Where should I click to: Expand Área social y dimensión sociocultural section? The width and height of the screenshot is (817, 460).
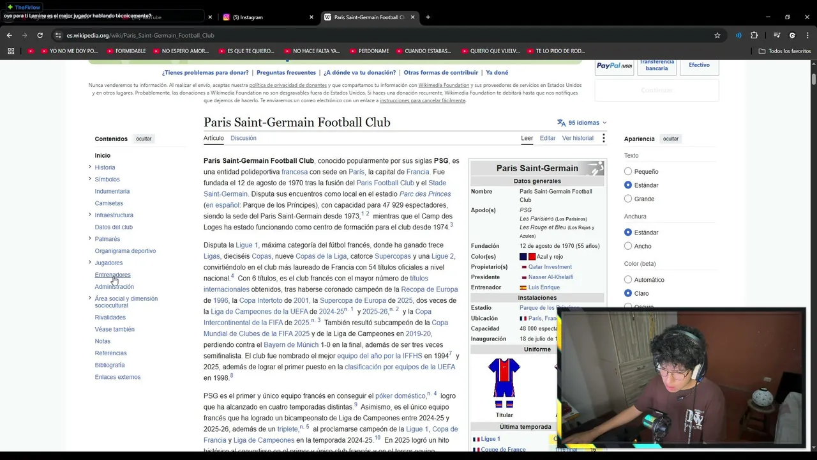click(89, 298)
